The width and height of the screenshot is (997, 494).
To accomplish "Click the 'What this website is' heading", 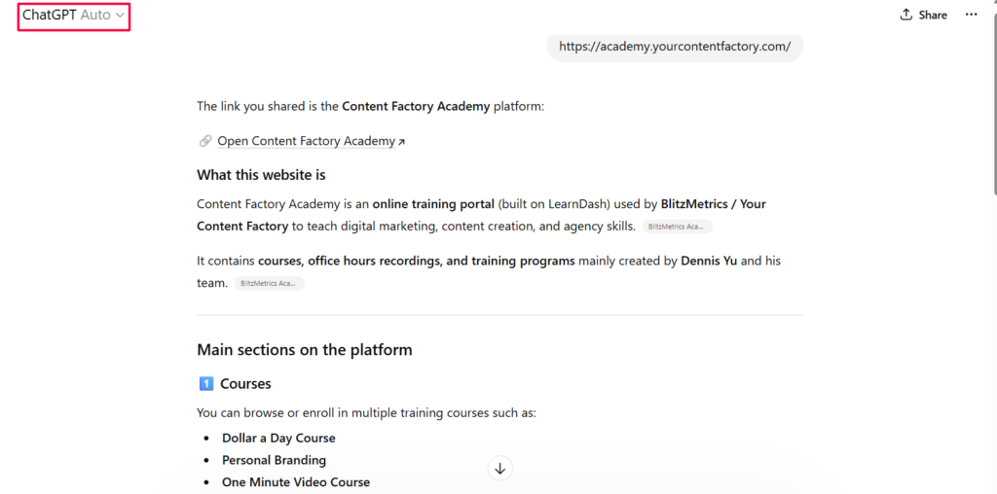I will [261, 175].
